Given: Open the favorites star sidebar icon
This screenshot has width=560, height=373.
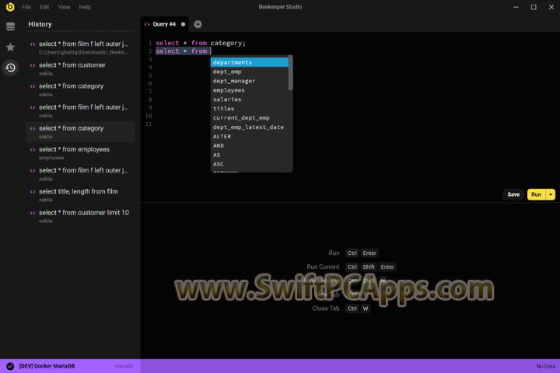Looking at the screenshot, I should (x=10, y=47).
